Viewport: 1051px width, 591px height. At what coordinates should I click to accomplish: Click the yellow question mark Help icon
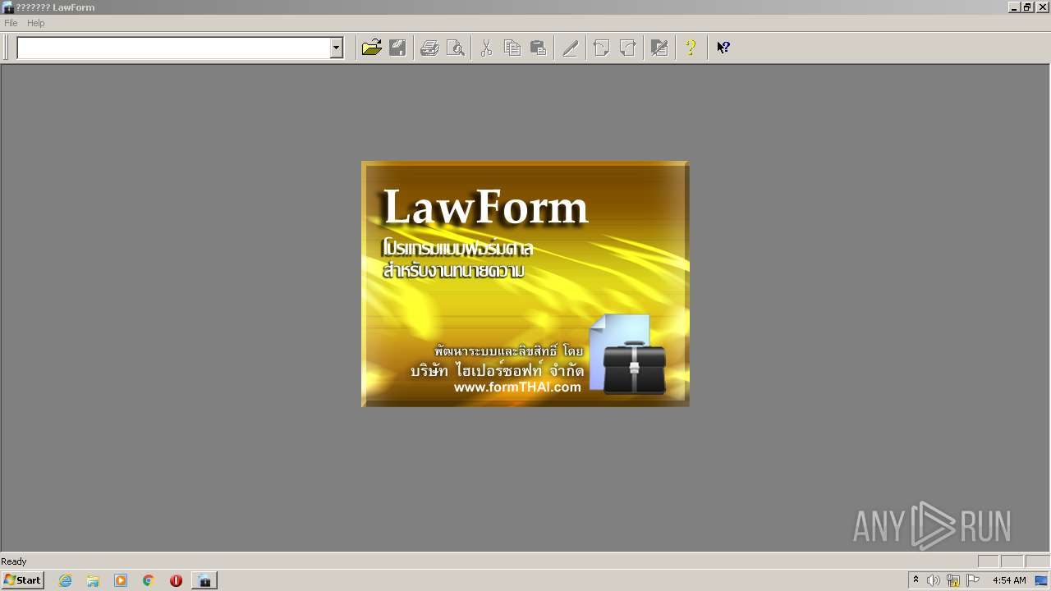click(x=691, y=48)
